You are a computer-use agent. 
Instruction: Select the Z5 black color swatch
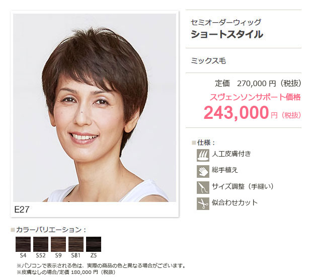[x=94, y=244]
